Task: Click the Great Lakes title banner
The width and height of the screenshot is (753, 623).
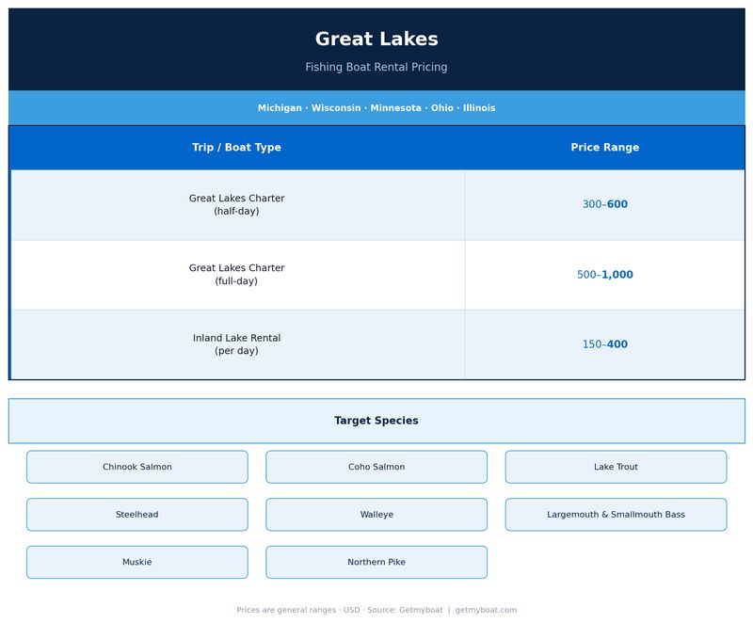Action: tap(376, 40)
